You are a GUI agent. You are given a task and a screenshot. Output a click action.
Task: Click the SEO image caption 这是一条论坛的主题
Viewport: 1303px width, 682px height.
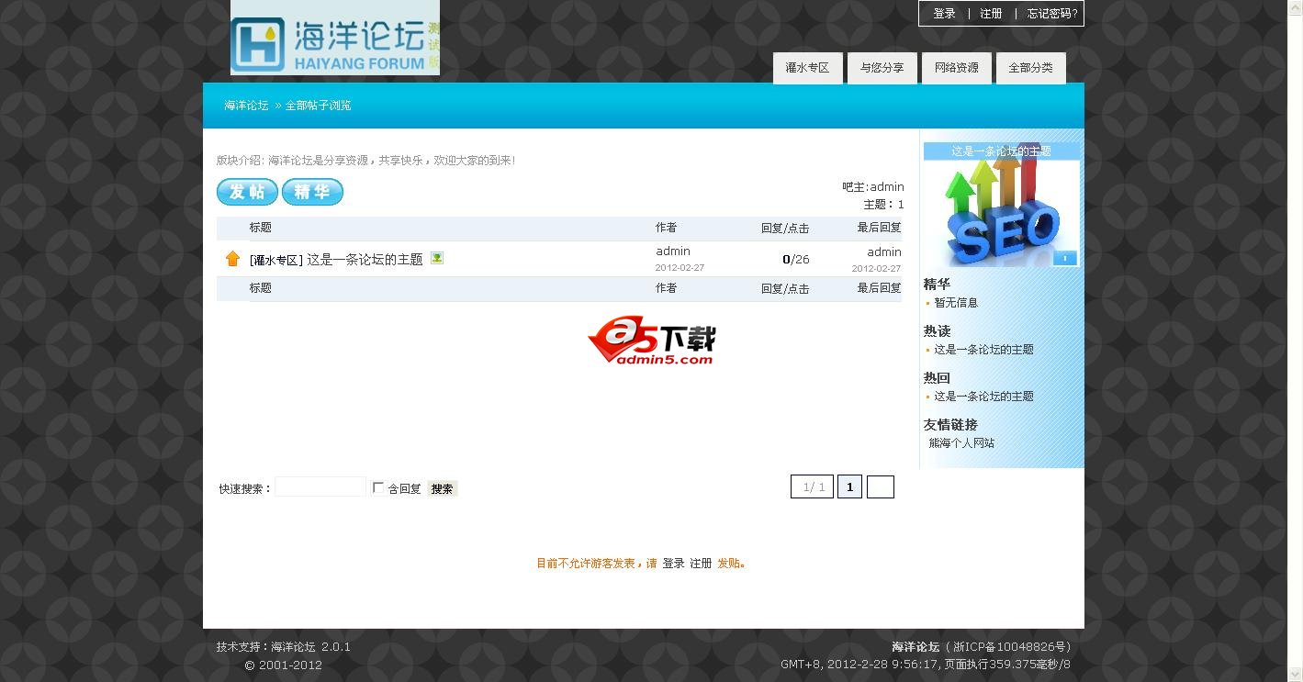tap(1001, 151)
